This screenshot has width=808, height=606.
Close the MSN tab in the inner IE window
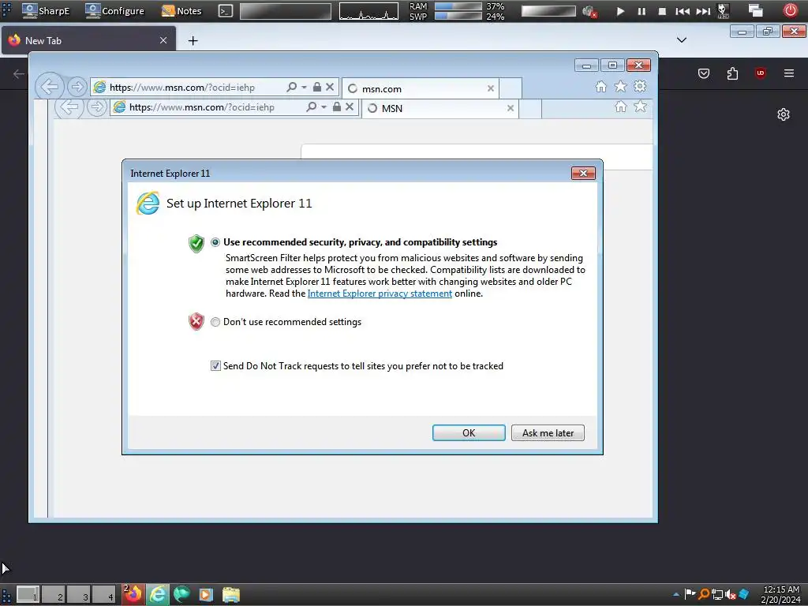coord(511,108)
